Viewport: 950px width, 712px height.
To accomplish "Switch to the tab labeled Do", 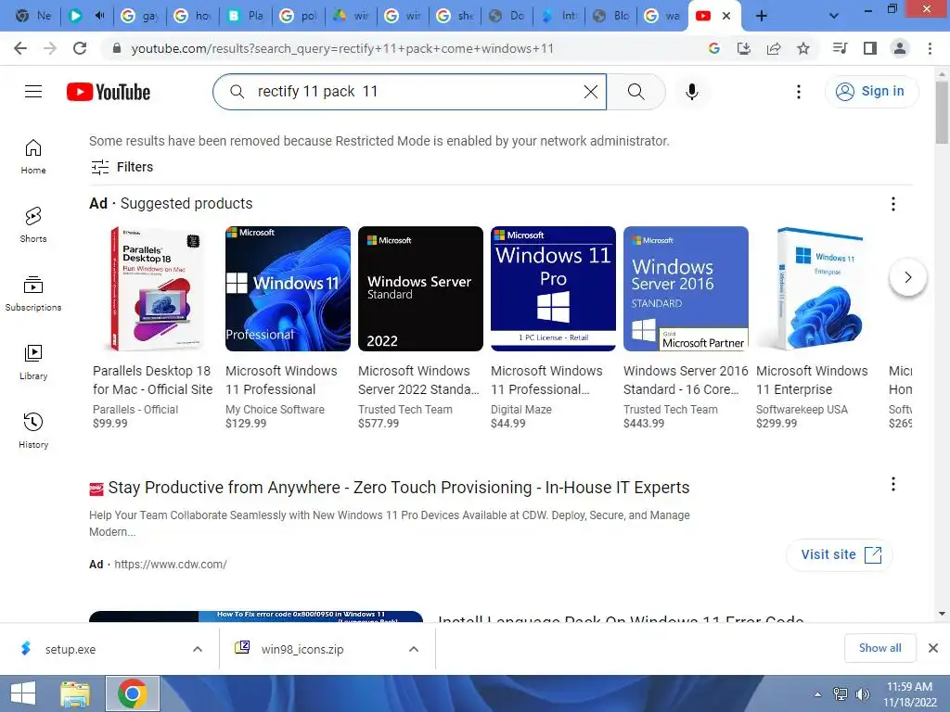I will [507, 16].
